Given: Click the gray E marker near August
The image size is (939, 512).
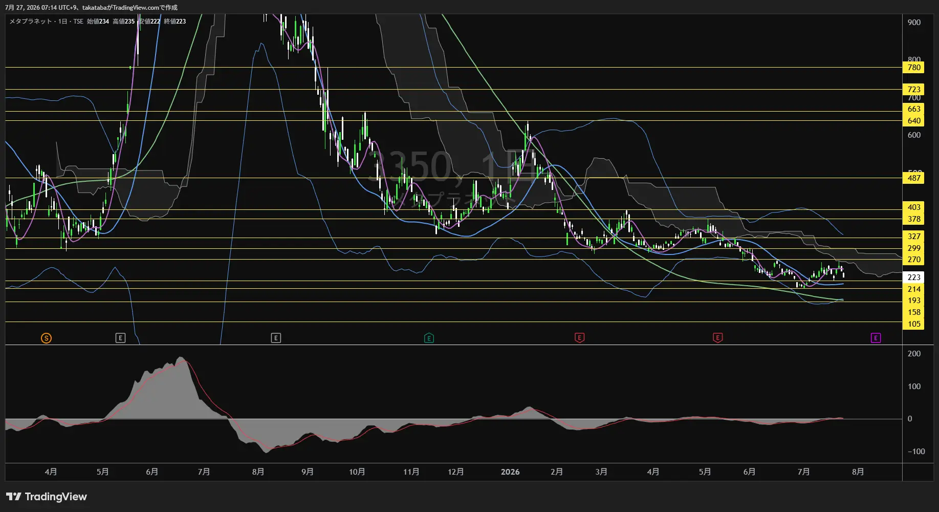Looking at the screenshot, I should point(276,338).
